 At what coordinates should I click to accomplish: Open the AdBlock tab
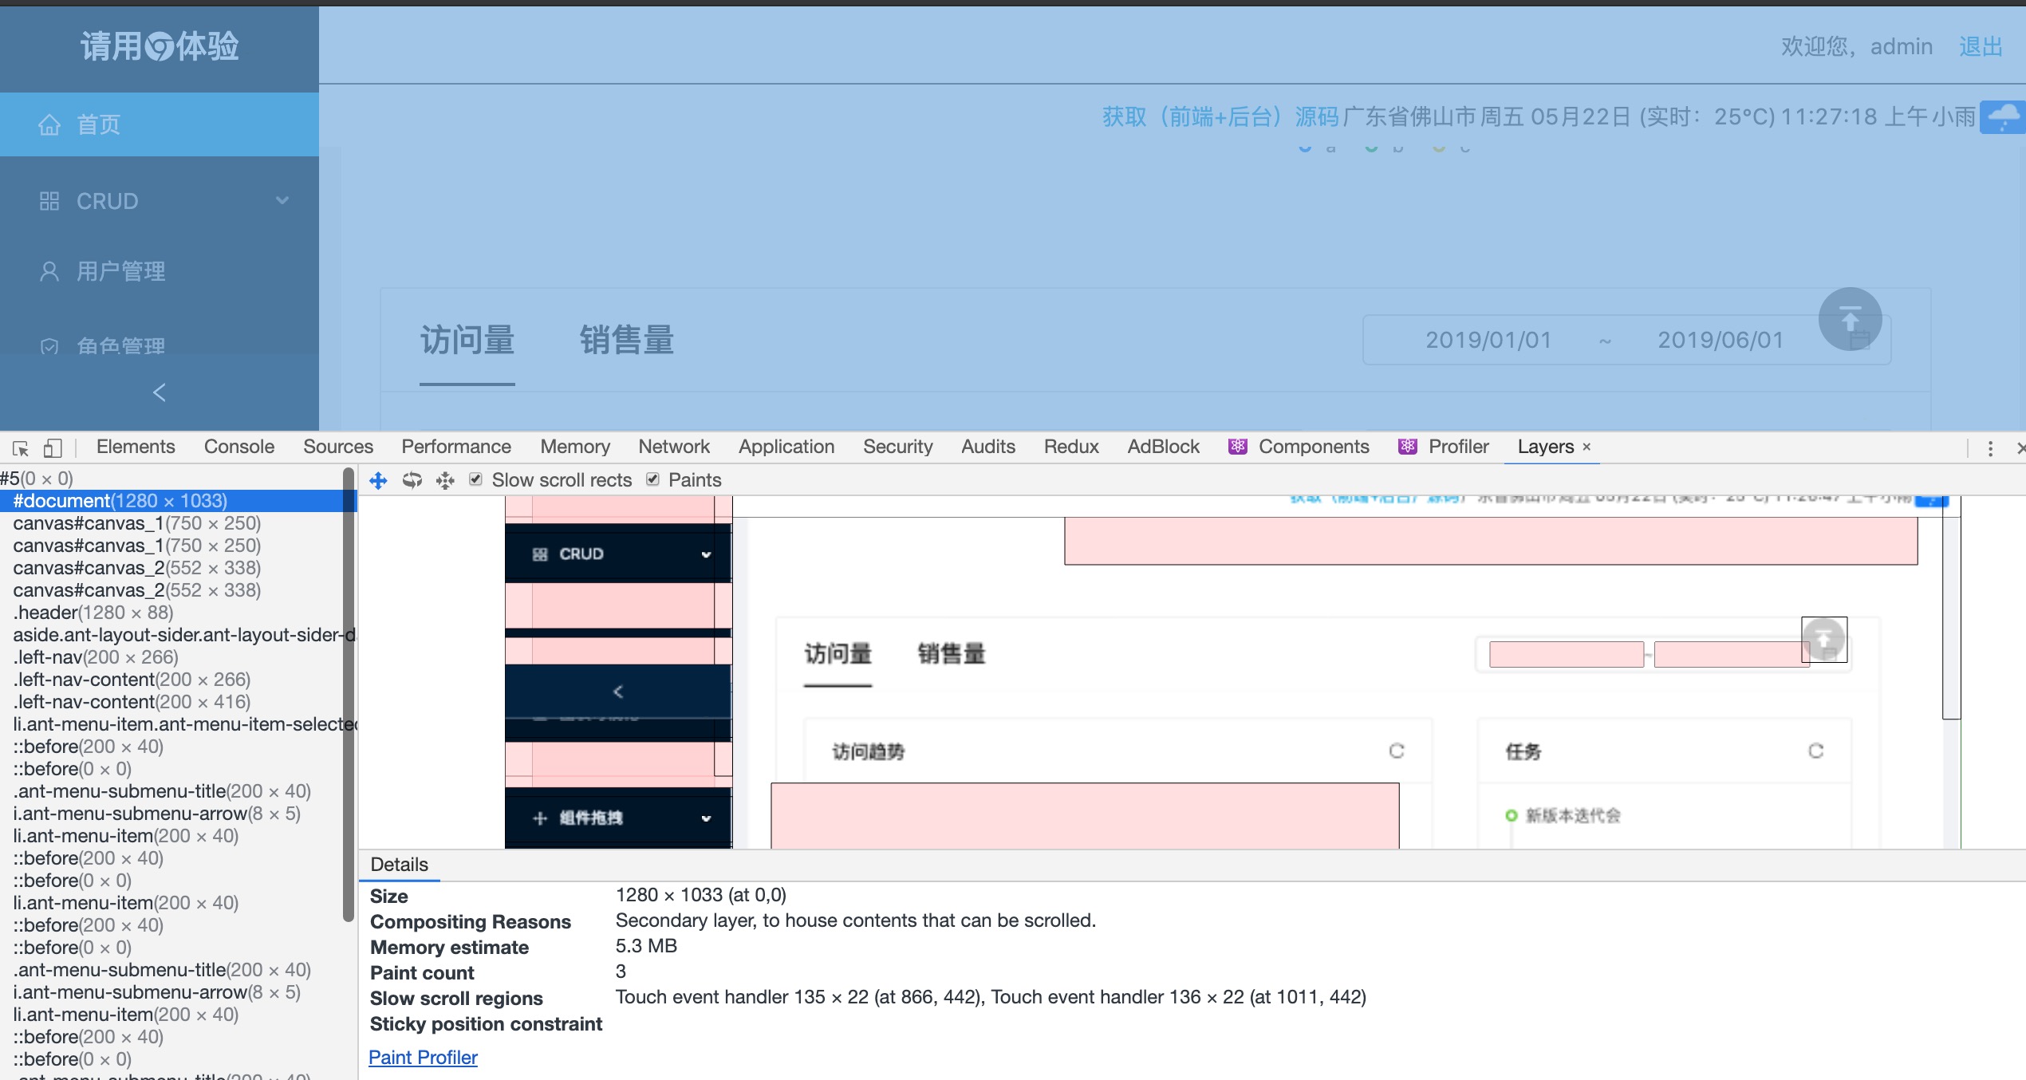click(1163, 447)
